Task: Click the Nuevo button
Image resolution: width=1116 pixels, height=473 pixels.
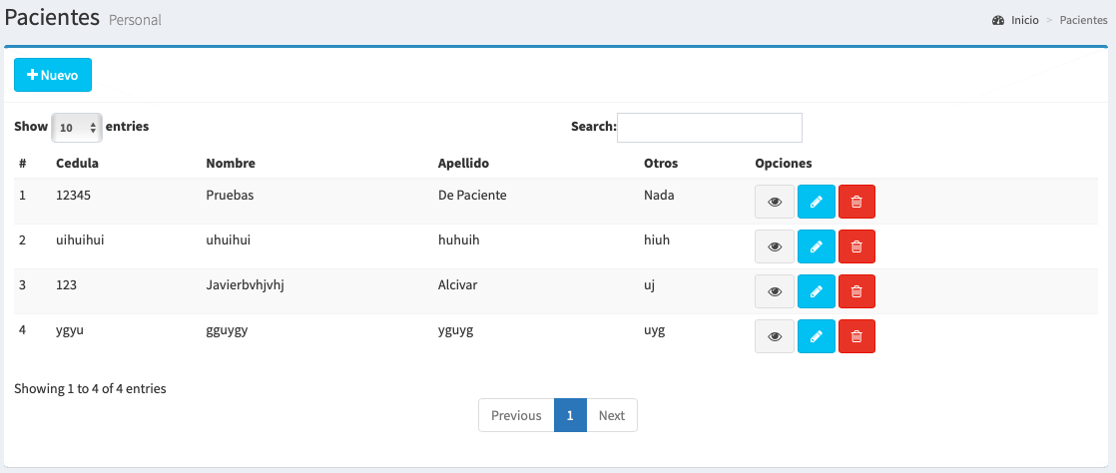Action: point(53,75)
